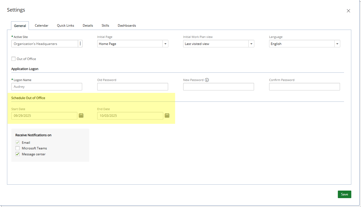Select the Logon Name field

[46, 86]
